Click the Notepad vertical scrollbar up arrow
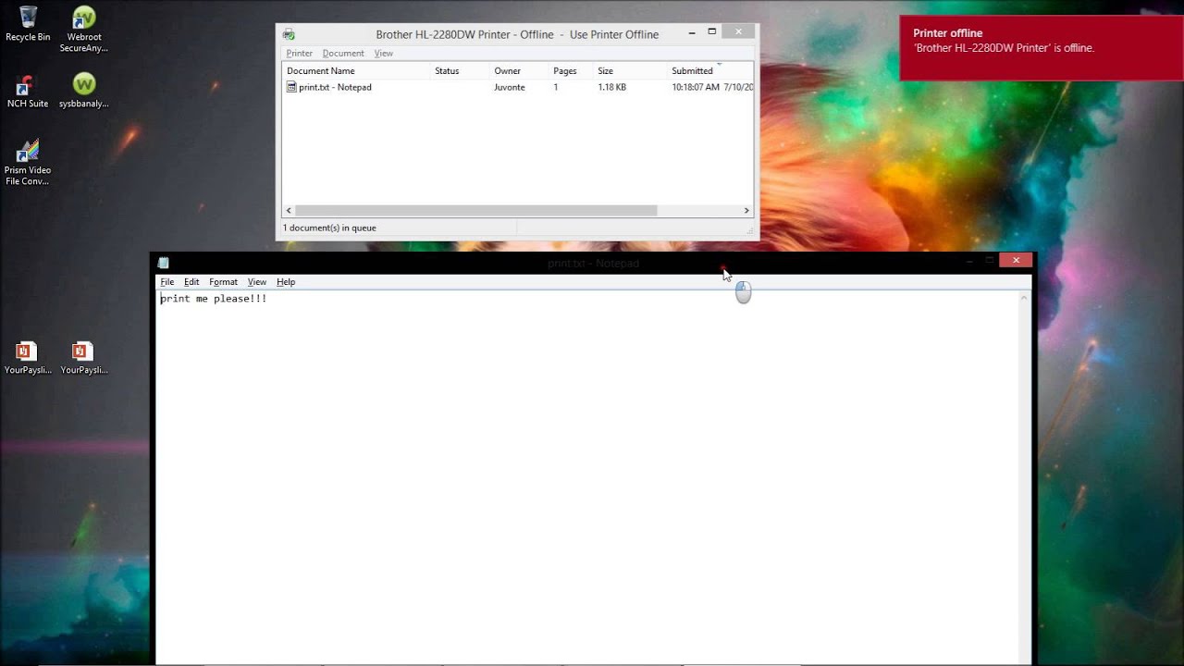The height and width of the screenshot is (666, 1184). tap(1024, 298)
